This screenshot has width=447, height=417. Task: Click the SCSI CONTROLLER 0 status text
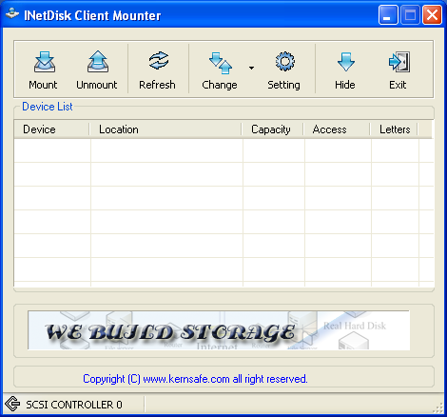tap(74, 405)
